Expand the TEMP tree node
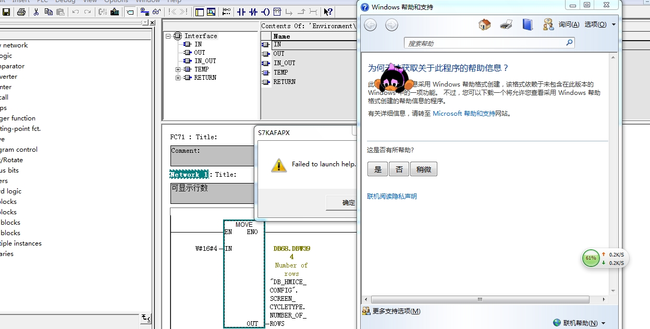 coord(178,69)
